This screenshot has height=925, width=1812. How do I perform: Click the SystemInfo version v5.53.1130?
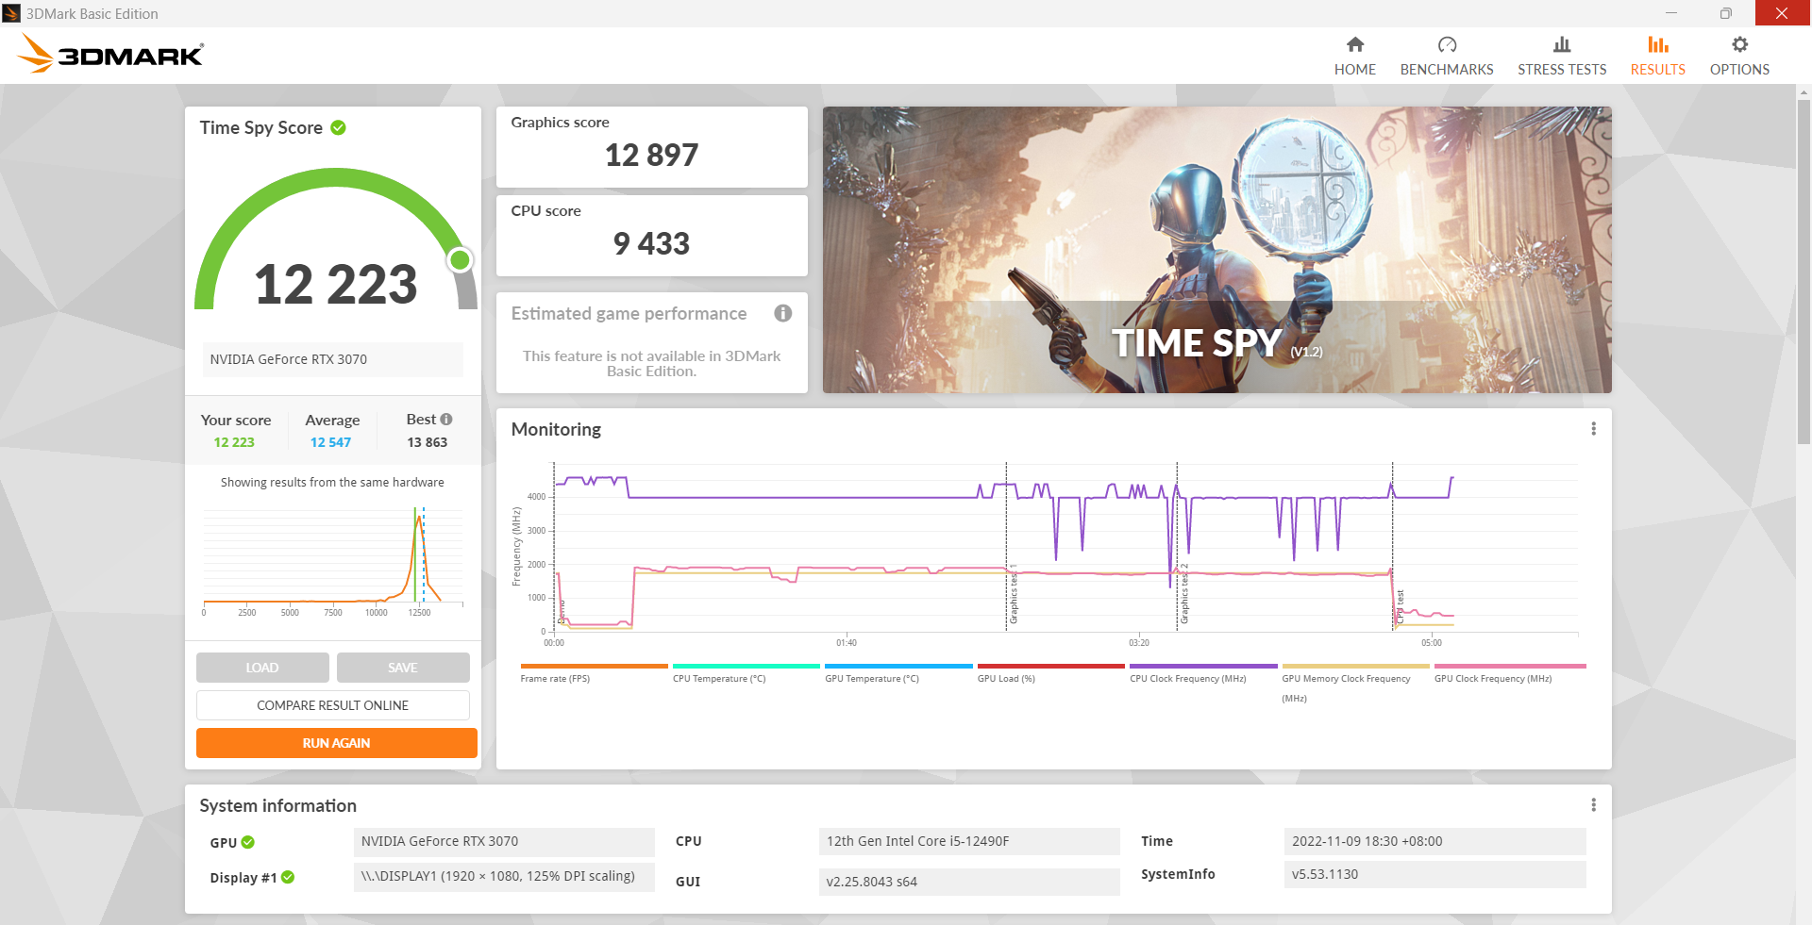pos(1434,874)
